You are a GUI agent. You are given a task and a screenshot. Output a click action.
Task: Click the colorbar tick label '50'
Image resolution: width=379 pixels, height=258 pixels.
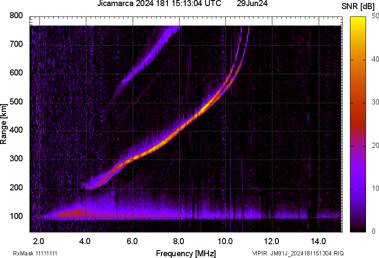tap(375, 16)
